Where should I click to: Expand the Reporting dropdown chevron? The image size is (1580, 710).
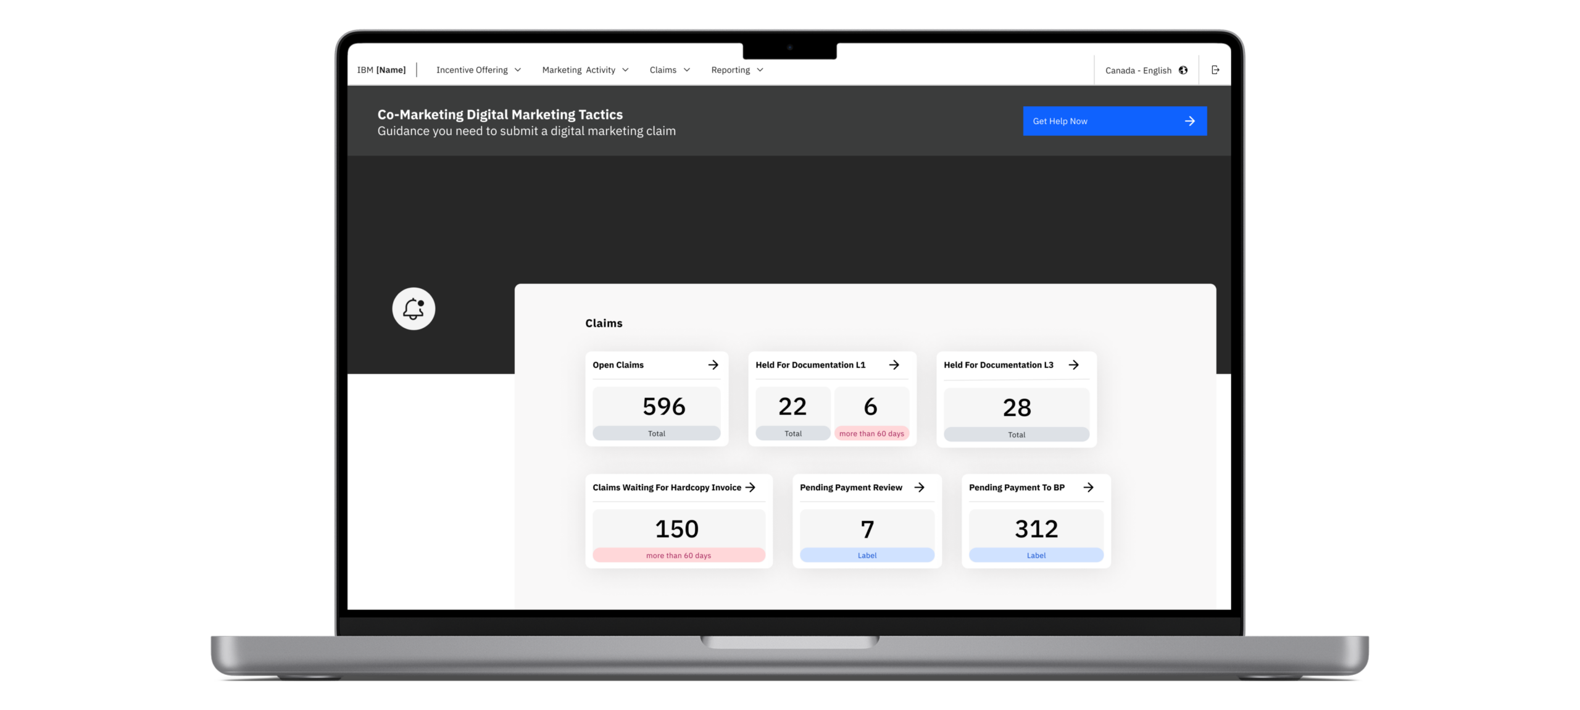point(760,70)
